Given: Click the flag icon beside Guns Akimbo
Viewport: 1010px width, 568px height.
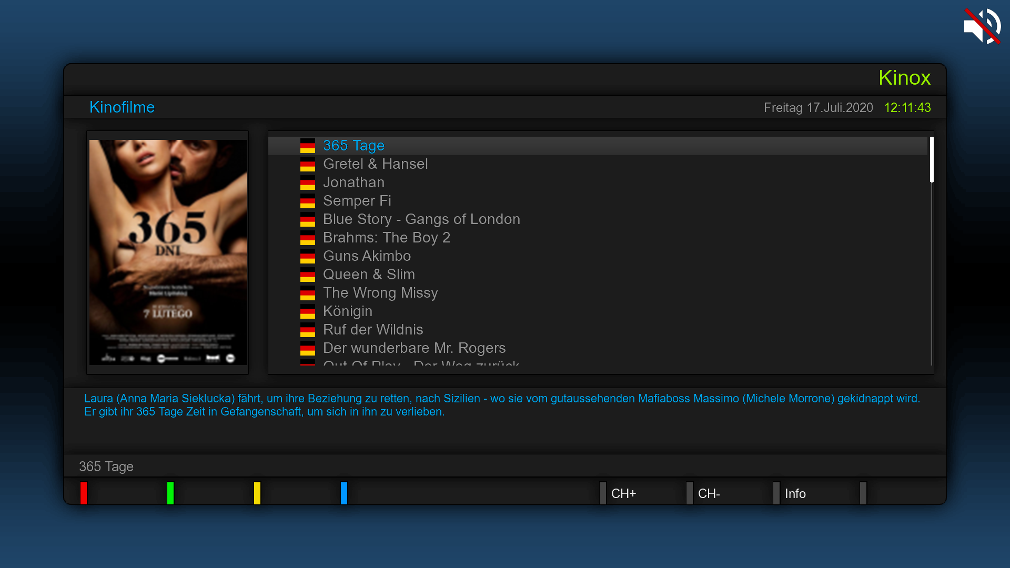Looking at the screenshot, I should 308,256.
